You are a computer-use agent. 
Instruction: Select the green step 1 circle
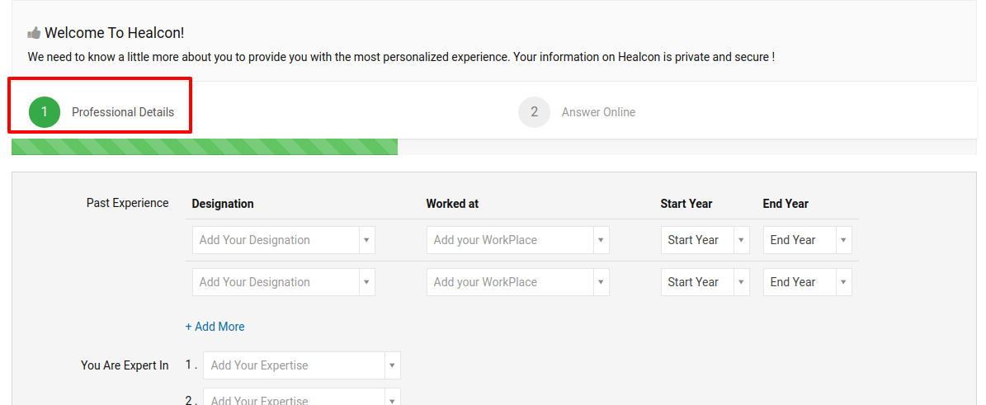[45, 112]
